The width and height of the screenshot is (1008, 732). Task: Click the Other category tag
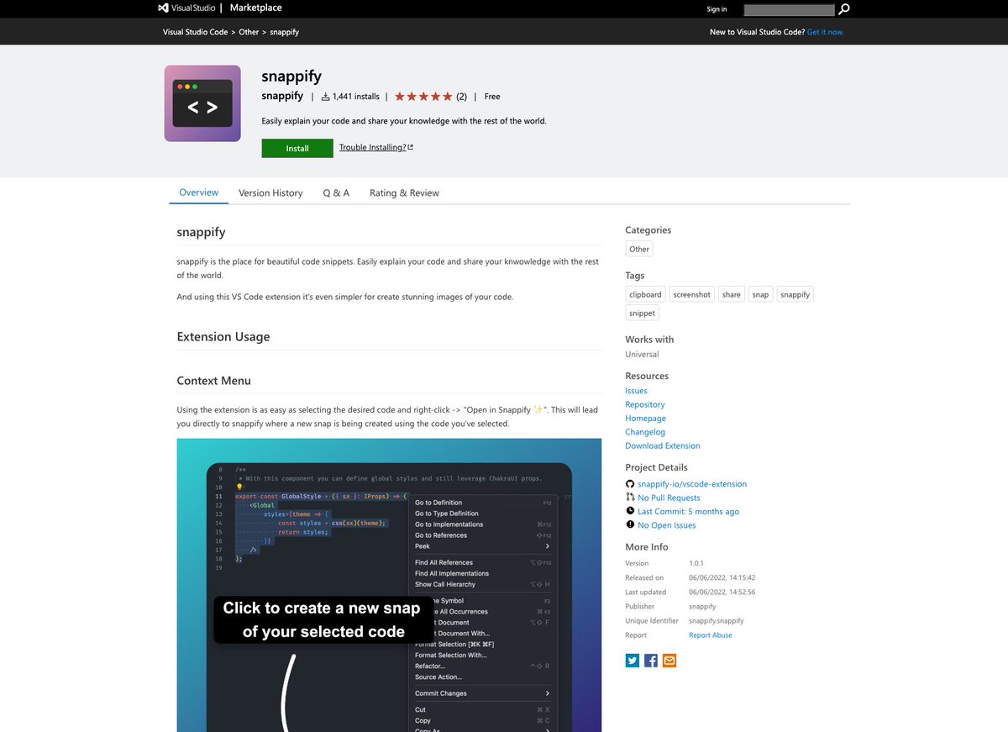[639, 249]
